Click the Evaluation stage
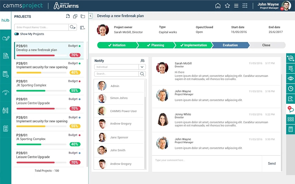The width and height of the screenshot is (295, 184). pyautogui.click(x=230, y=45)
